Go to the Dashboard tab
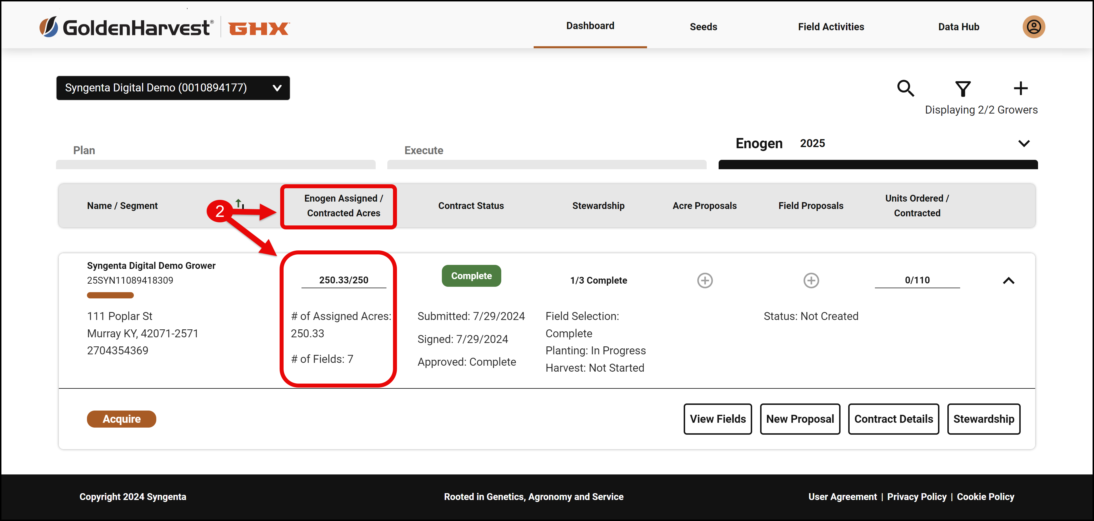 coord(590,26)
